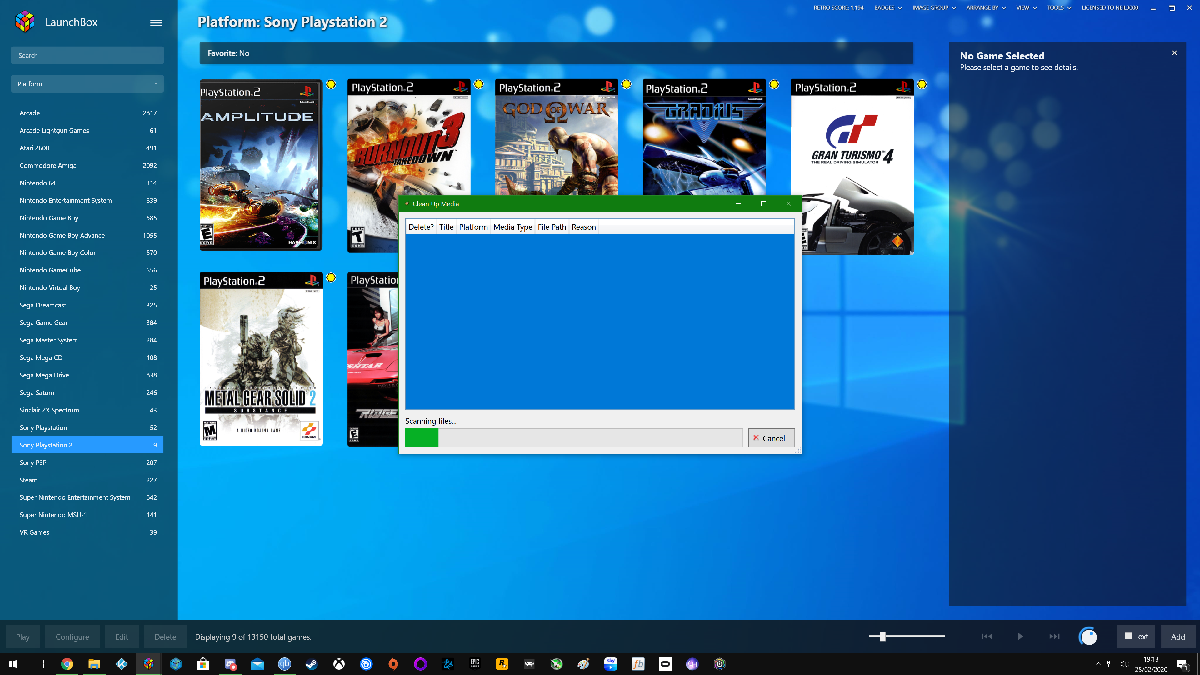
Task: Sort by Title column in Clean Up Media
Action: click(x=446, y=227)
